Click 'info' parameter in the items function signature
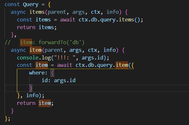Screen dimensions: 189x125 point(113,12)
